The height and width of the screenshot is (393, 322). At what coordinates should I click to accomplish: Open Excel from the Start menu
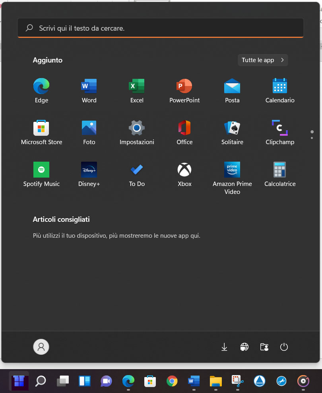point(137,91)
